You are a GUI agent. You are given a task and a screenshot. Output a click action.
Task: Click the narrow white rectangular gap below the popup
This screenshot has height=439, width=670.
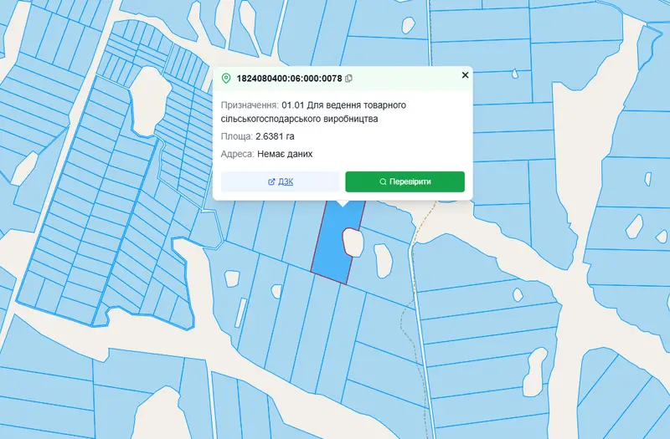click(x=240, y=312)
